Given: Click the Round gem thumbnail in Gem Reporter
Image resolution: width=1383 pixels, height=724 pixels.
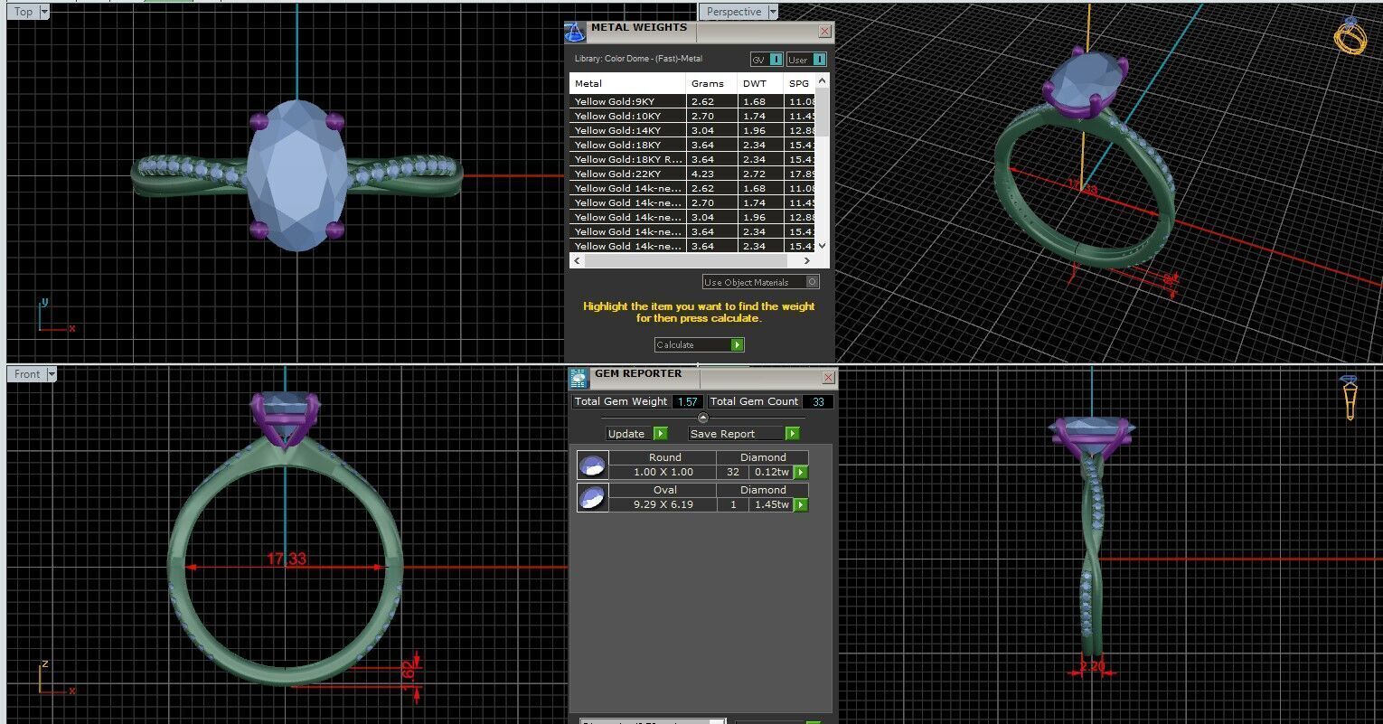Looking at the screenshot, I should pyautogui.click(x=593, y=465).
